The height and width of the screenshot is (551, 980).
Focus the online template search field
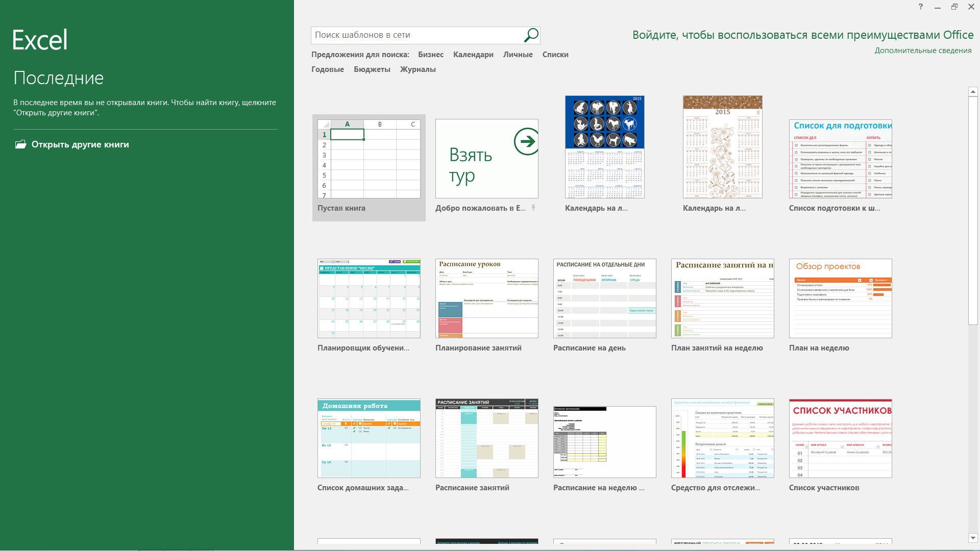pyautogui.click(x=416, y=35)
